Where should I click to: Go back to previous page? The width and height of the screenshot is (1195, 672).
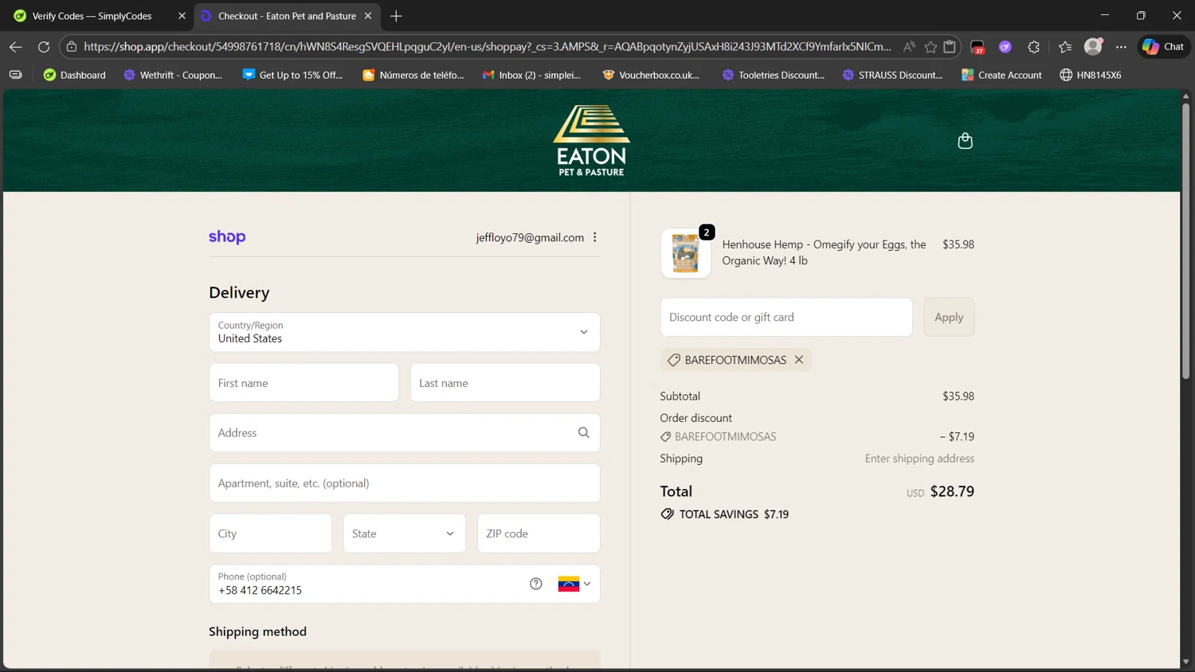(15, 47)
